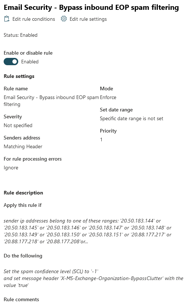Click the Enabled label beside the toggle

click(x=30, y=62)
